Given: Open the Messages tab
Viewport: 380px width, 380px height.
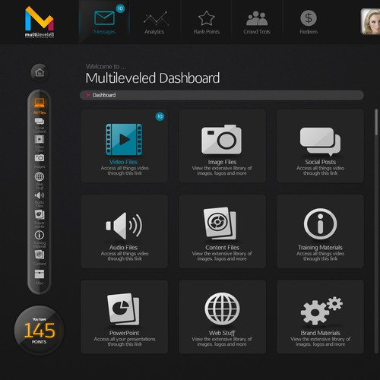Looking at the screenshot, I should coord(104,22).
